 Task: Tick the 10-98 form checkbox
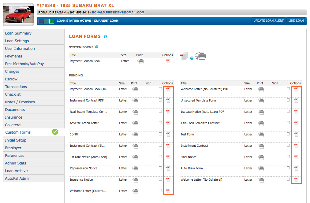(160, 134)
